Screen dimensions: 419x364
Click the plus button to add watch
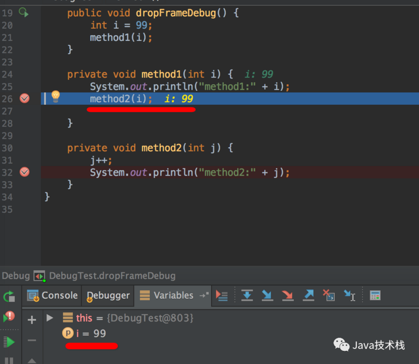pyautogui.click(x=32, y=317)
